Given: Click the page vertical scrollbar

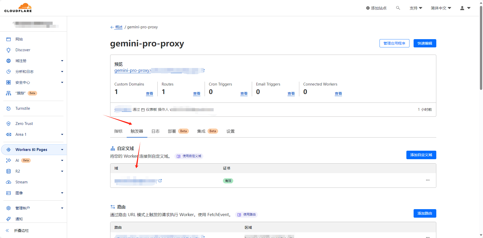Looking at the screenshot, I should [481, 48].
